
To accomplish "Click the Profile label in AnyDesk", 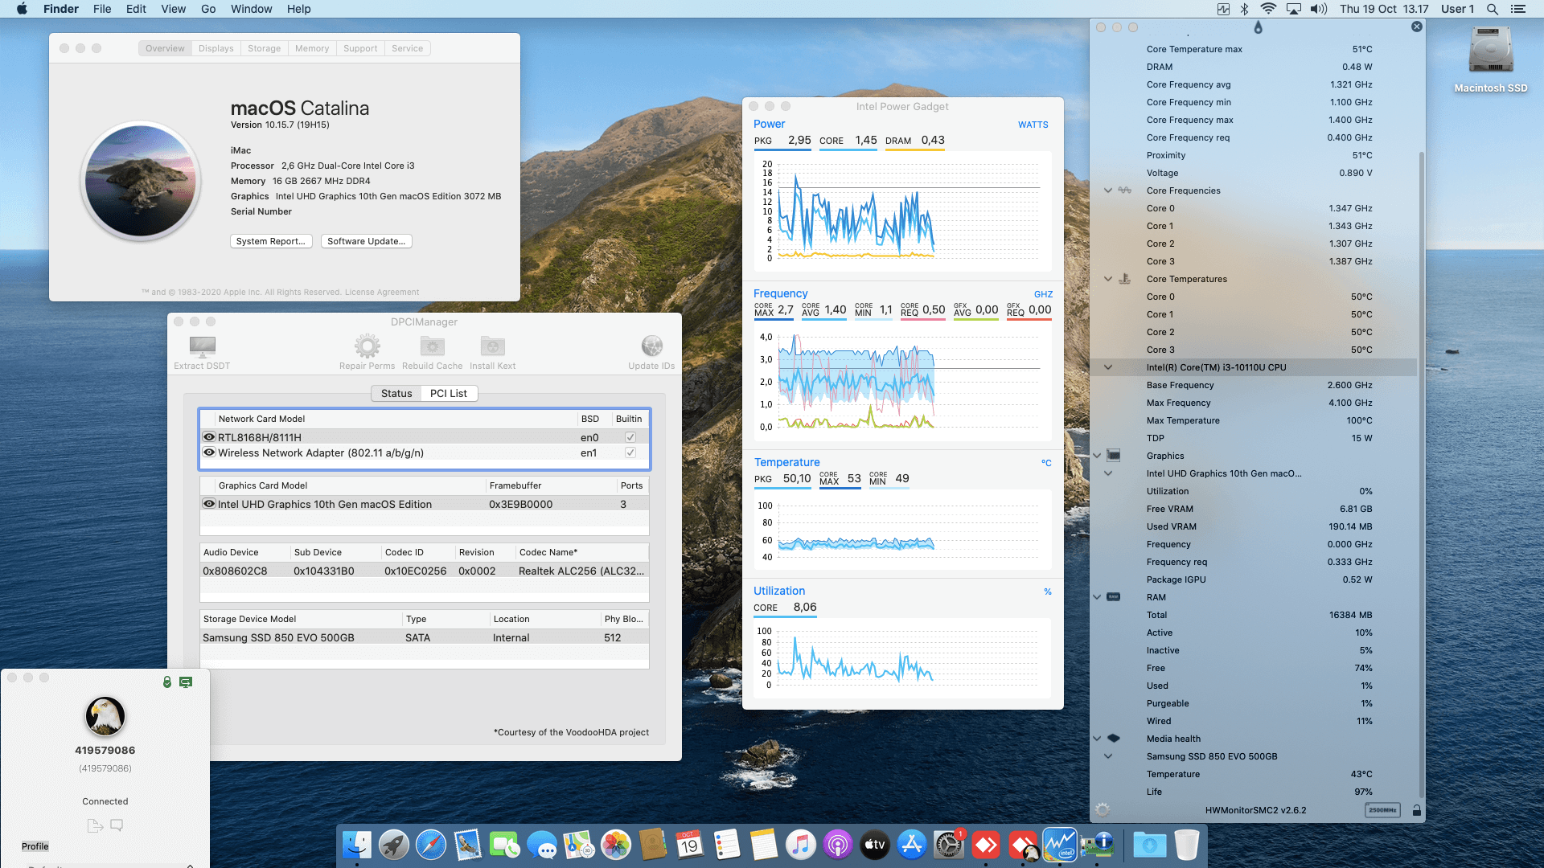I will click(35, 846).
